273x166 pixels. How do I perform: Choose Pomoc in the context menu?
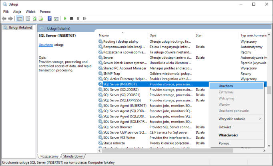237,143
